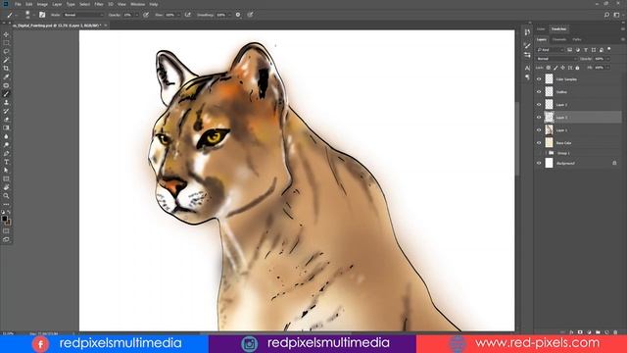This screenshot has width=627, height=353.
Task: Open the Window menu
Action: tap(137, 4)
